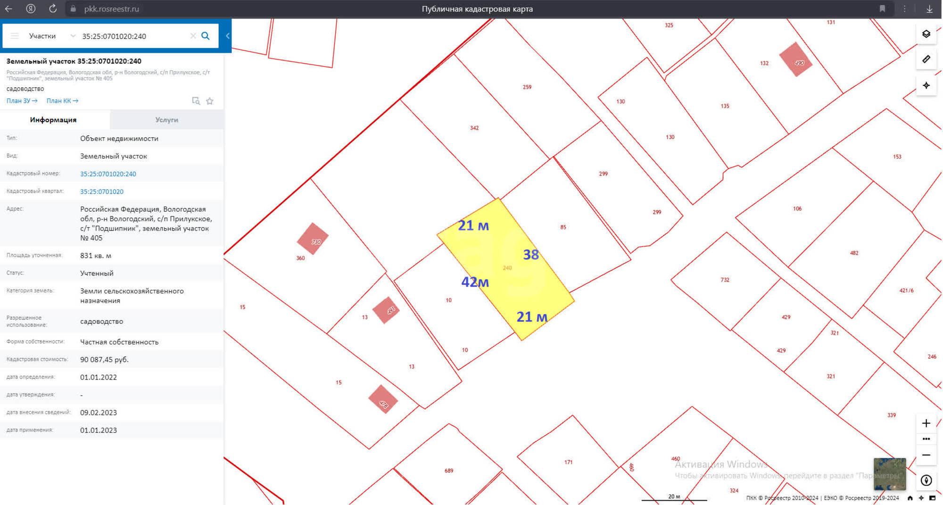Open browser downloads arrow icon
The height and width of the screenshot is (505, 943).
tap(929, 8)
